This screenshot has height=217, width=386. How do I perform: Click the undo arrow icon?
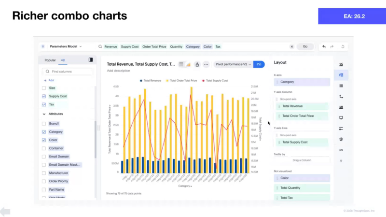[x=324, y=46]
